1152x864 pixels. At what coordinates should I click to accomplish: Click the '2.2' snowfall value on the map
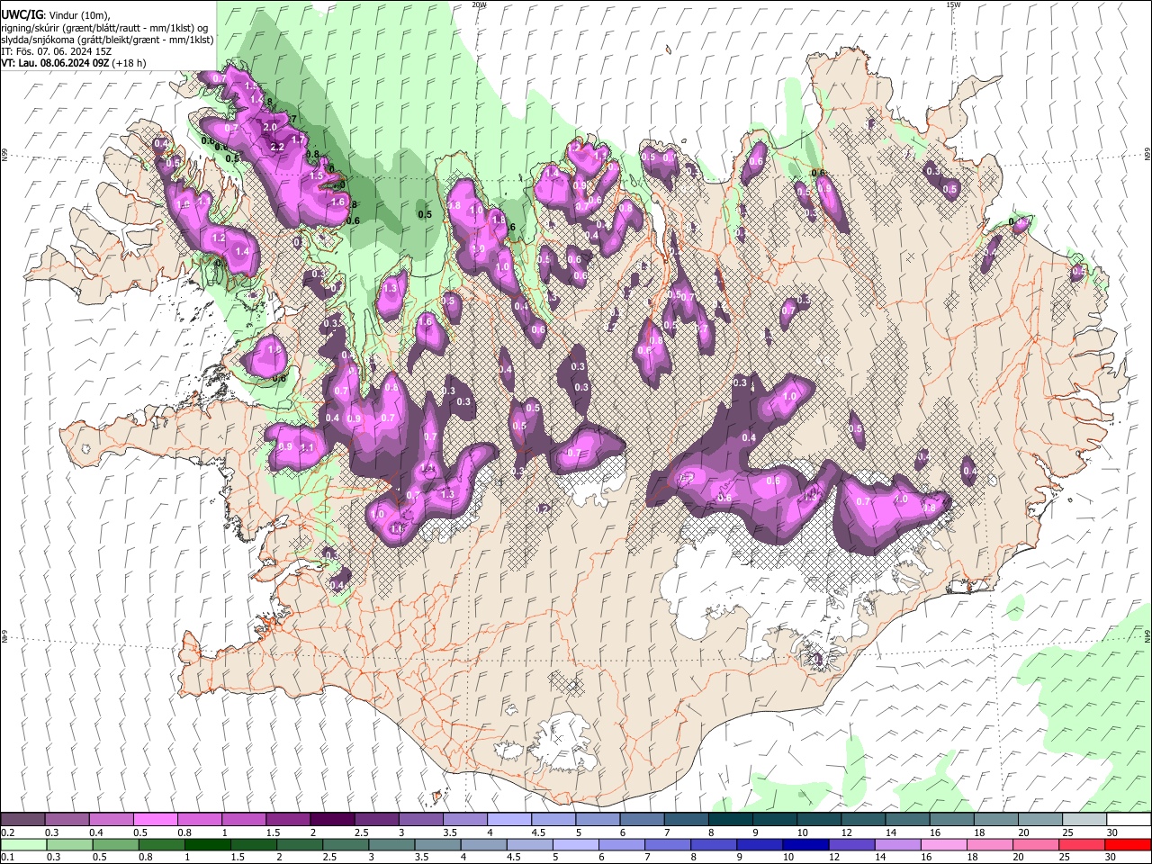[277, 147]
